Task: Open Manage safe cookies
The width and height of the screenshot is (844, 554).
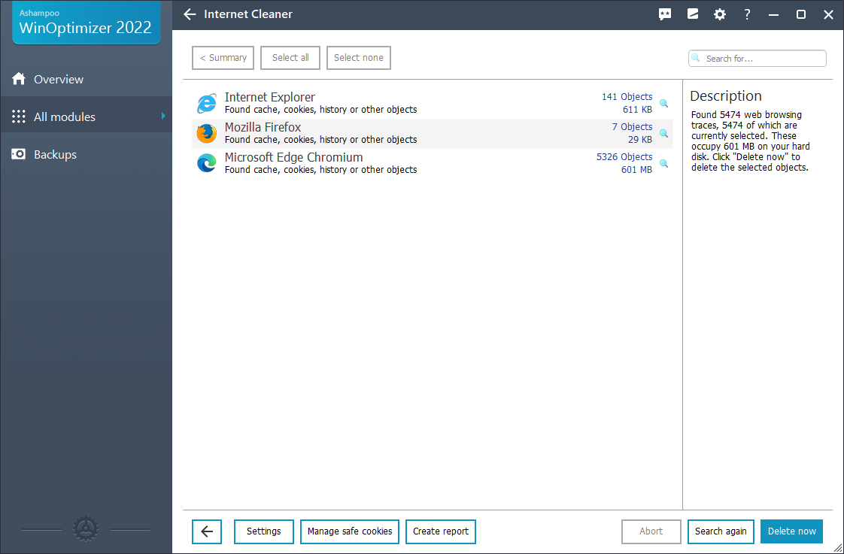Action: (350, 531)
